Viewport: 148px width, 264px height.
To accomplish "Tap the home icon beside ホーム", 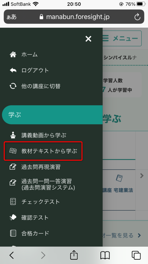I will 13,55.
